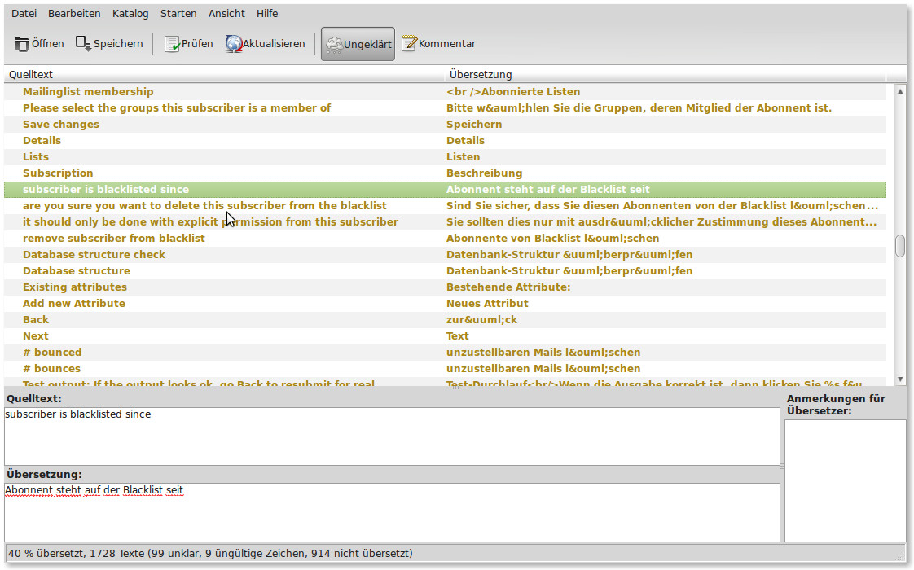Open the Bearbeiten menu
This screenshot has width=914, height=570.
point(74,13)
